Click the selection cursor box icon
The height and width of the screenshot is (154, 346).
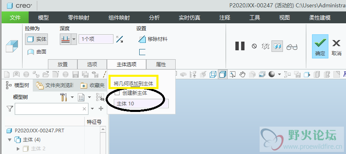[232, 74]
